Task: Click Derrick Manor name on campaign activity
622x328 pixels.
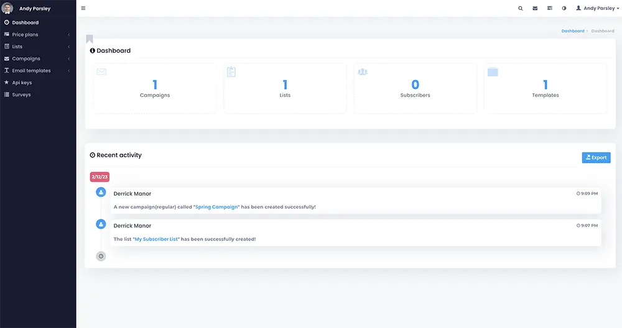Action: click(132, 194)
